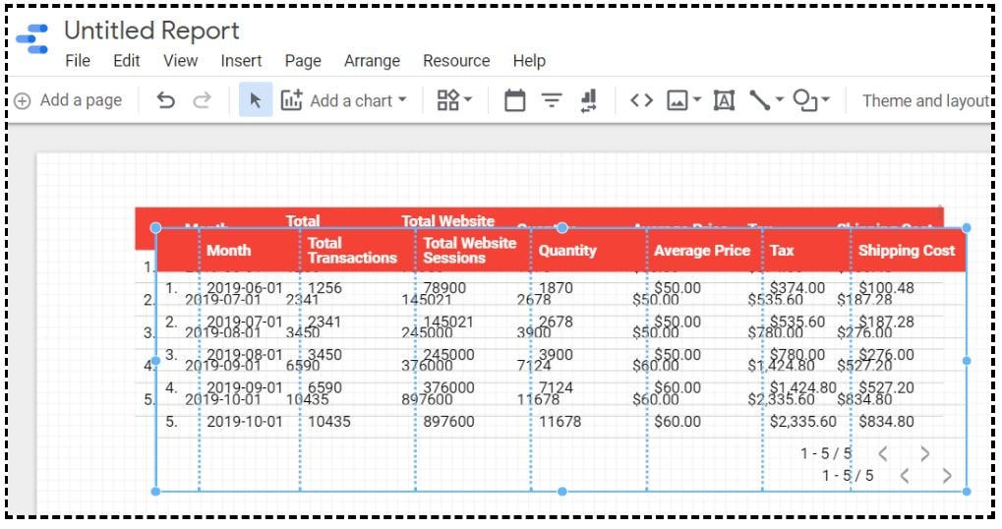Screen dimensions: 1002x529
Task: Click the Quantity column header
Action: (x=567, y=251)
